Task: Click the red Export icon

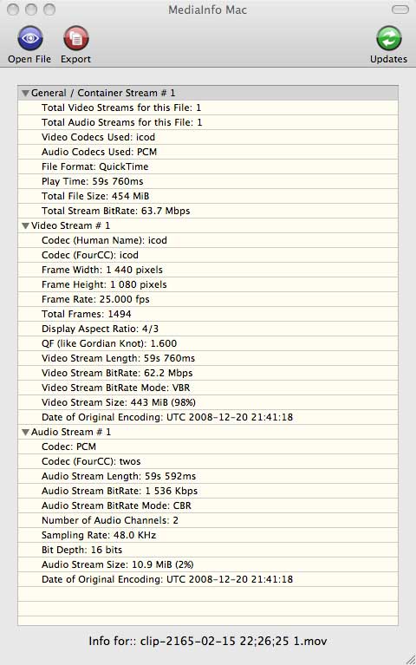Action: tap(76, 38)
